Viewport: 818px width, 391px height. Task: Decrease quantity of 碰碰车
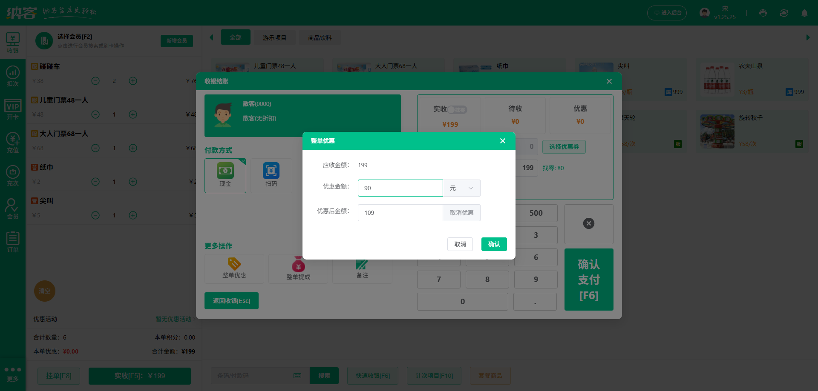pyautogui.click(x=95, y=81)
